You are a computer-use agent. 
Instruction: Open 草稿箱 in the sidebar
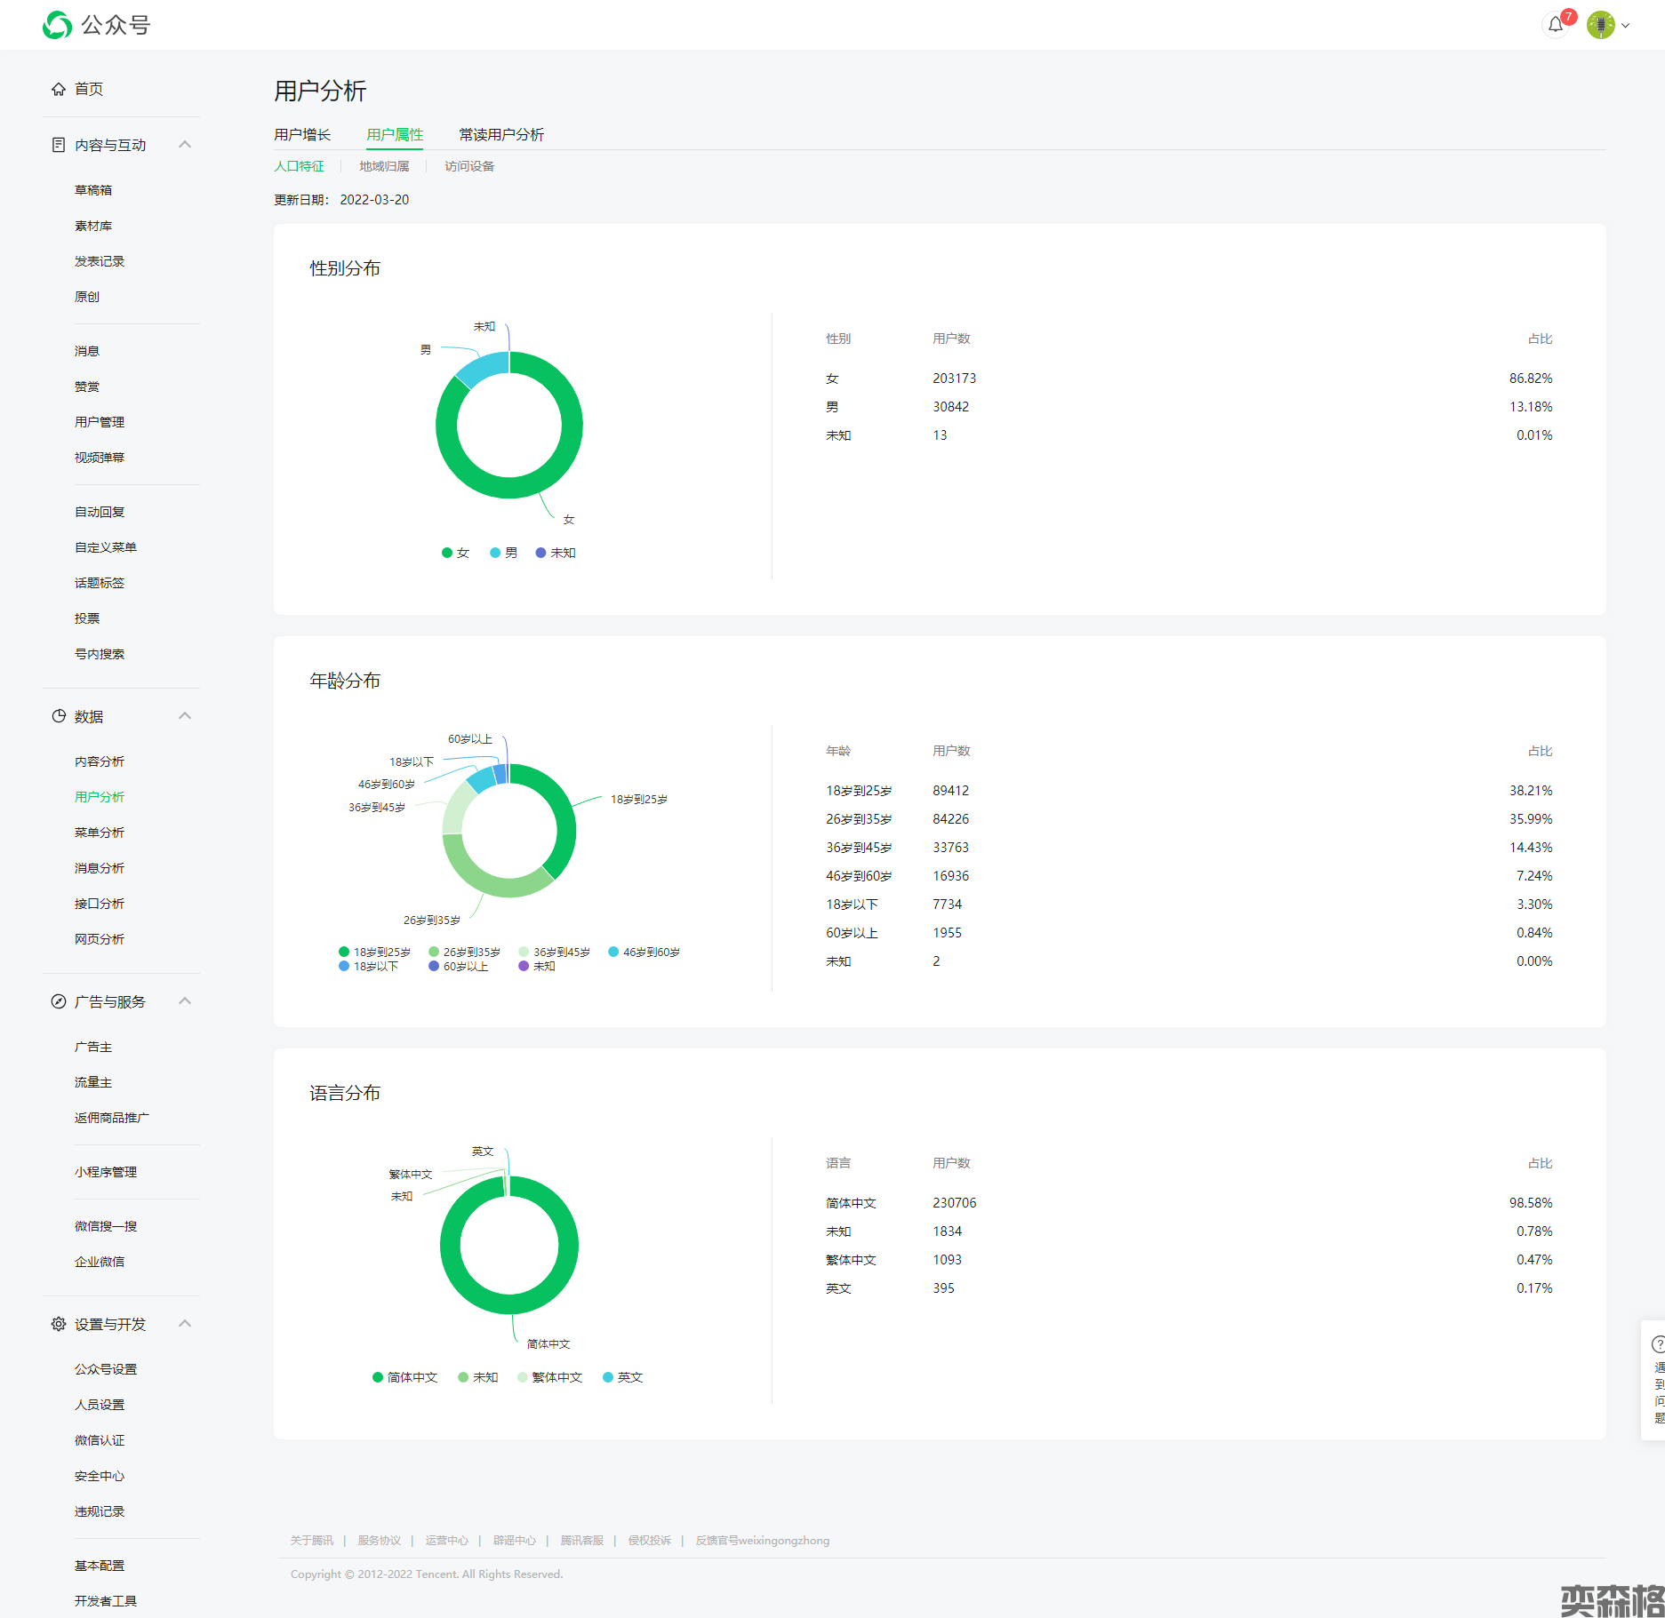[93, 190]
